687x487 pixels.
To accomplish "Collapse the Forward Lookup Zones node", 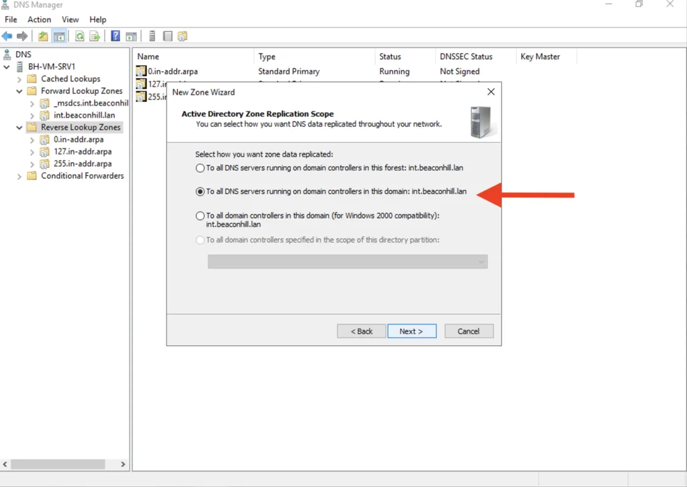I will (x=19, y=91).
